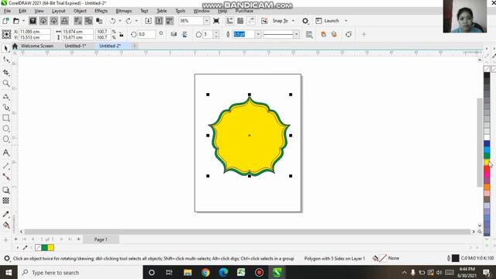
Task: Click the Full-screen preview icon
Action: click(216, 21)
